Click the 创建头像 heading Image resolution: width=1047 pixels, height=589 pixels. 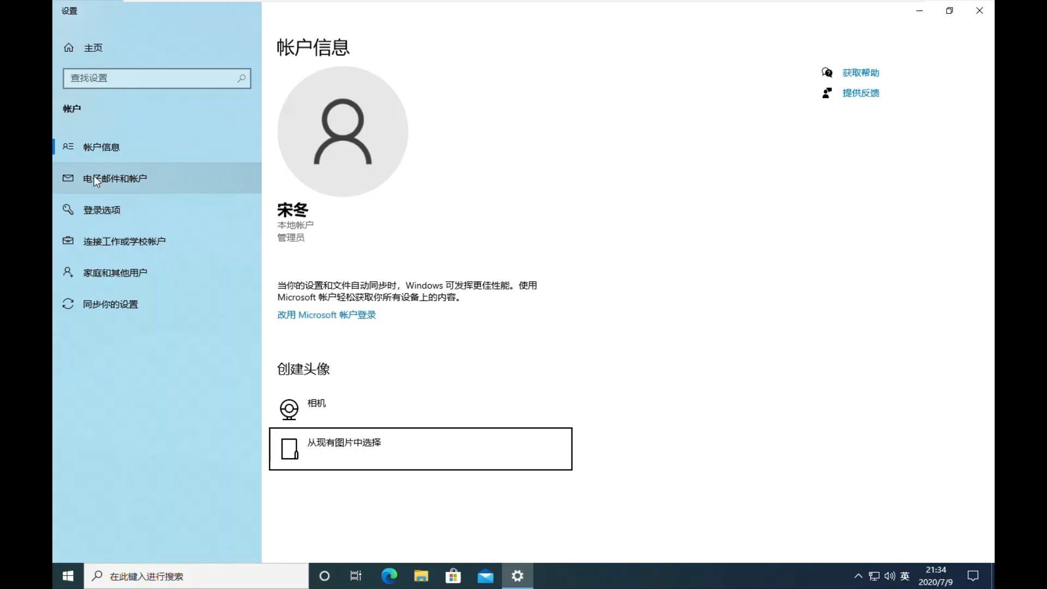click(303, 369)
